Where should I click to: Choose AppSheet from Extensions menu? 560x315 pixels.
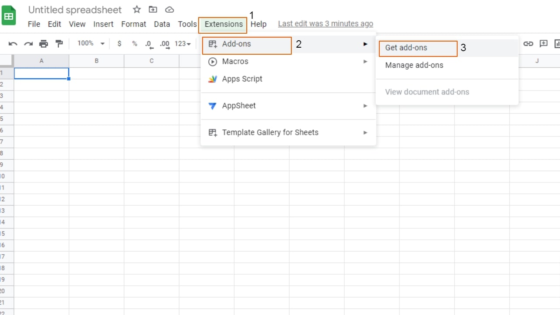(288, 106)
